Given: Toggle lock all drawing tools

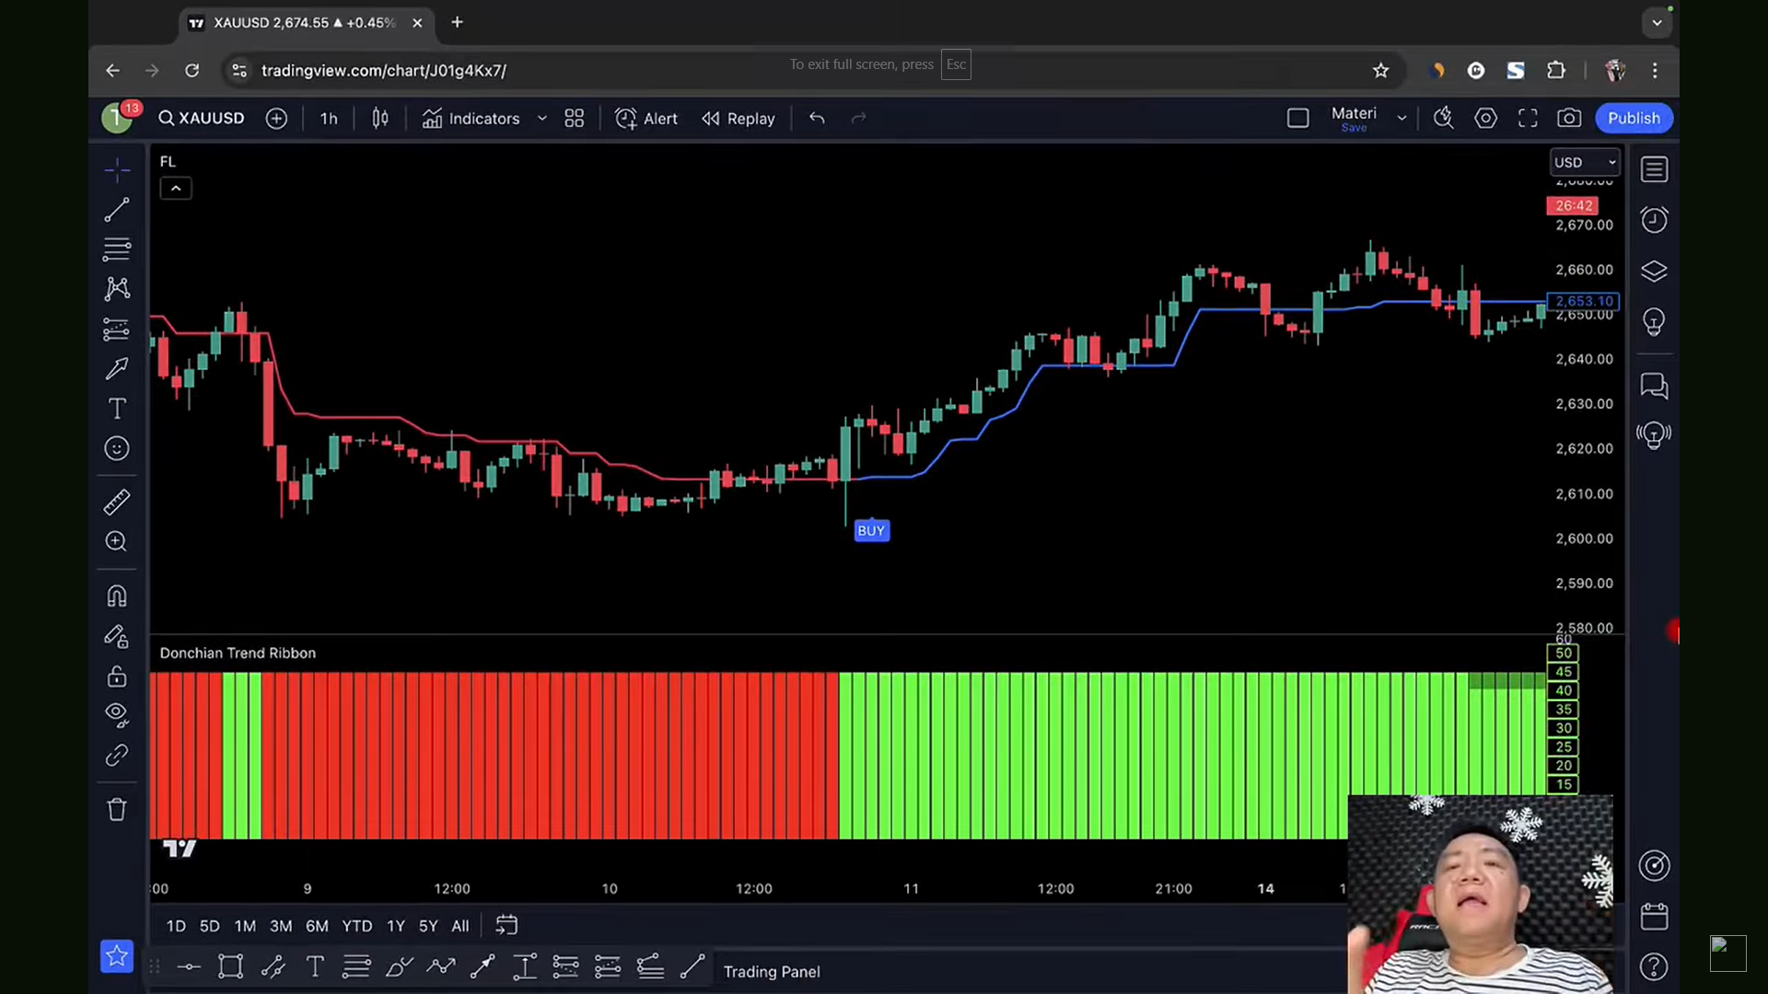Looking at the screenshot, I should [117, 676].
